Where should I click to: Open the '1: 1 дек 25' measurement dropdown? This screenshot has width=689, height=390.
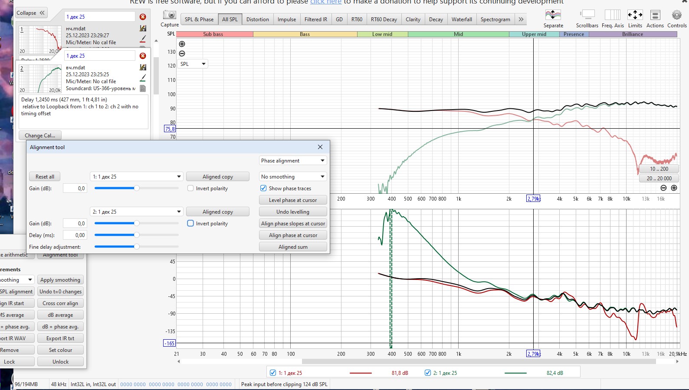point(137,177)
